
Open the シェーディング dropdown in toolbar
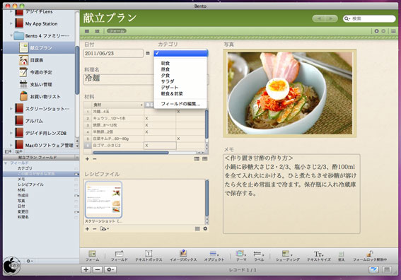(x=288, y=256)
